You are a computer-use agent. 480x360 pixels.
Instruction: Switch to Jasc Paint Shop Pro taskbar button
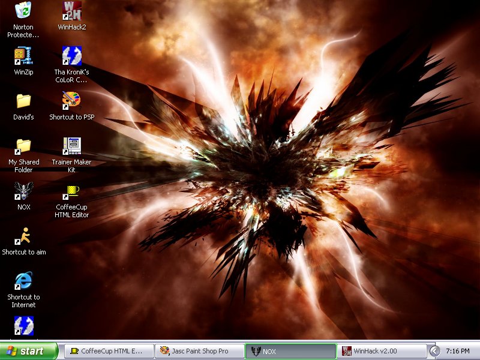coord(199,351)
